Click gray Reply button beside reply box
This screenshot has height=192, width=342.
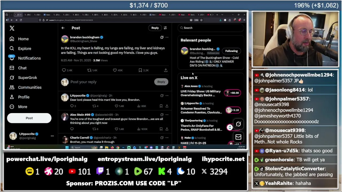[x=161, y=82]
